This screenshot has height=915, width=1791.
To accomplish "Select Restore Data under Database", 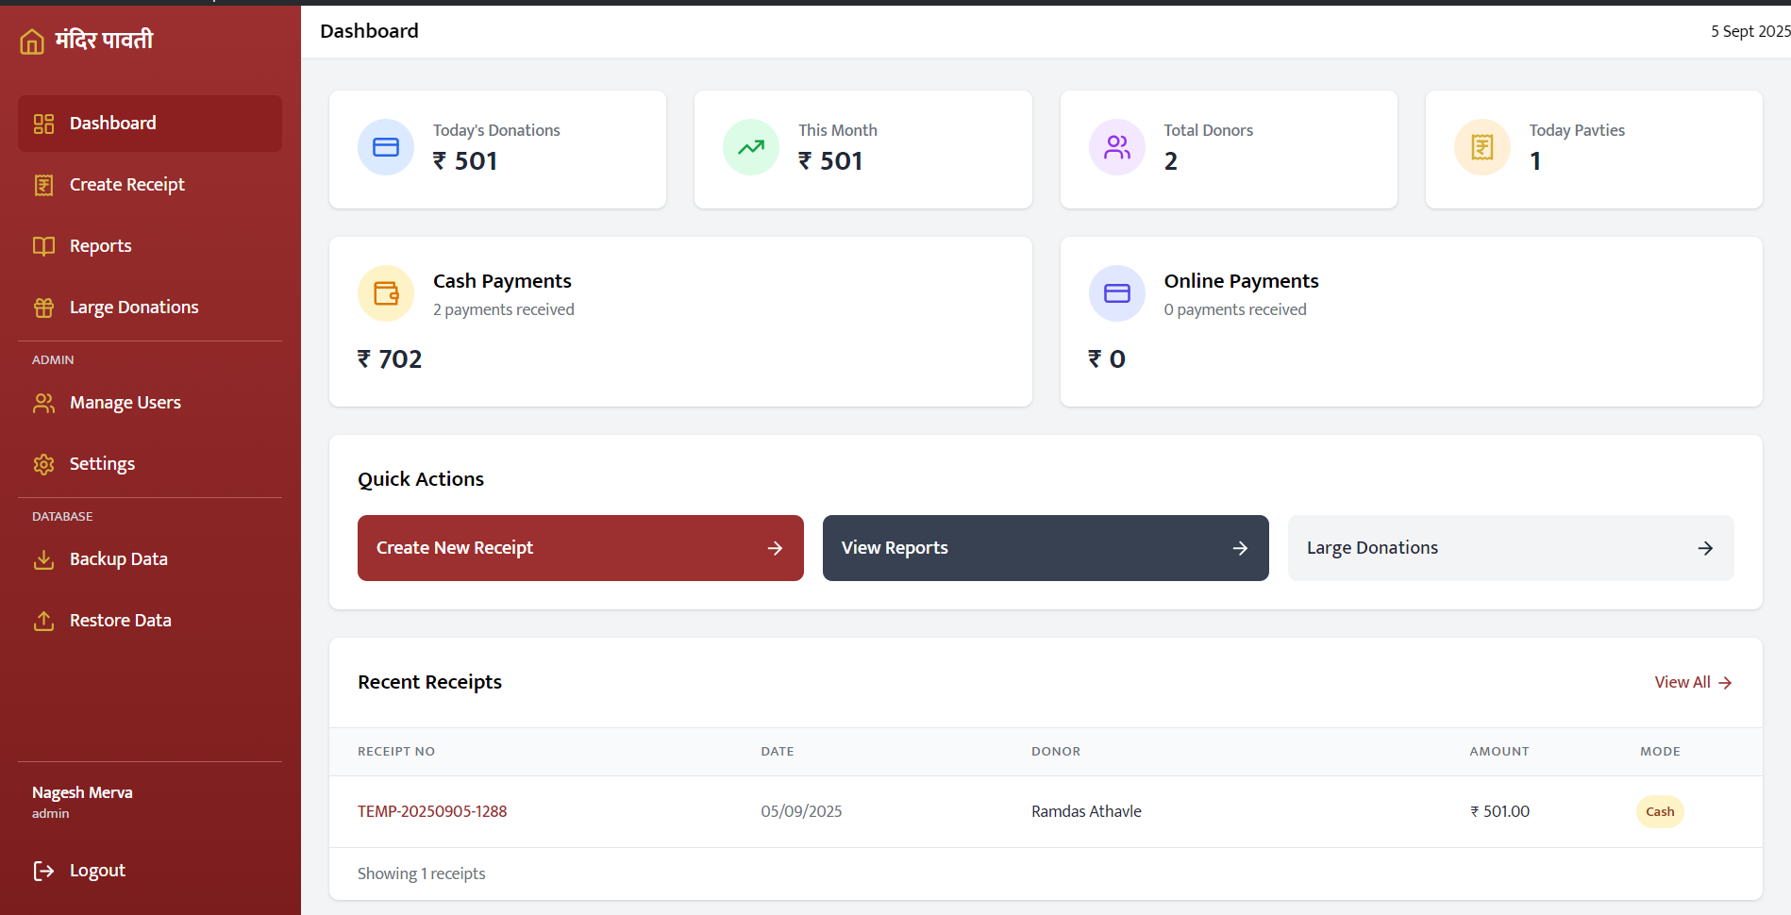I will pyautogui.click(x=120, y=621).
